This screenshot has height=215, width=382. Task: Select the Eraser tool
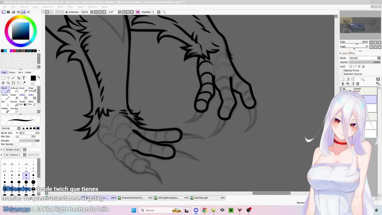click(x=15, y=96)
